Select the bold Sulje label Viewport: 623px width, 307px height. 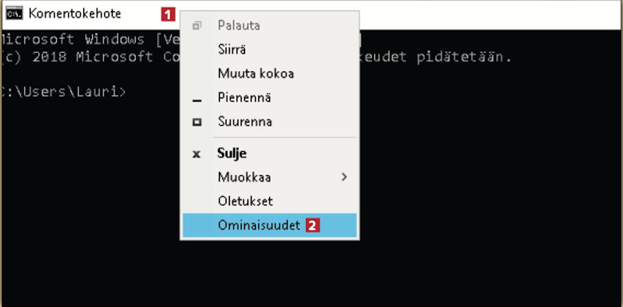(x=232, y=153)
